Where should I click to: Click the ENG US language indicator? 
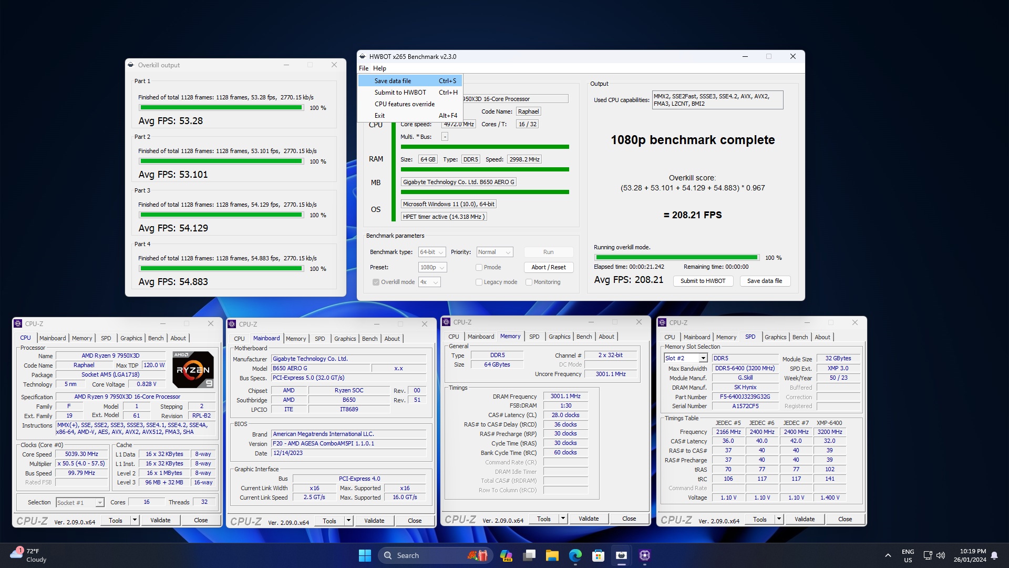coord(908,555)
